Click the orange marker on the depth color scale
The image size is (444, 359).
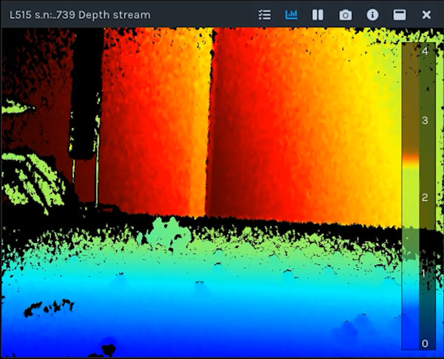pyautogui.click(x=409, y=158)
